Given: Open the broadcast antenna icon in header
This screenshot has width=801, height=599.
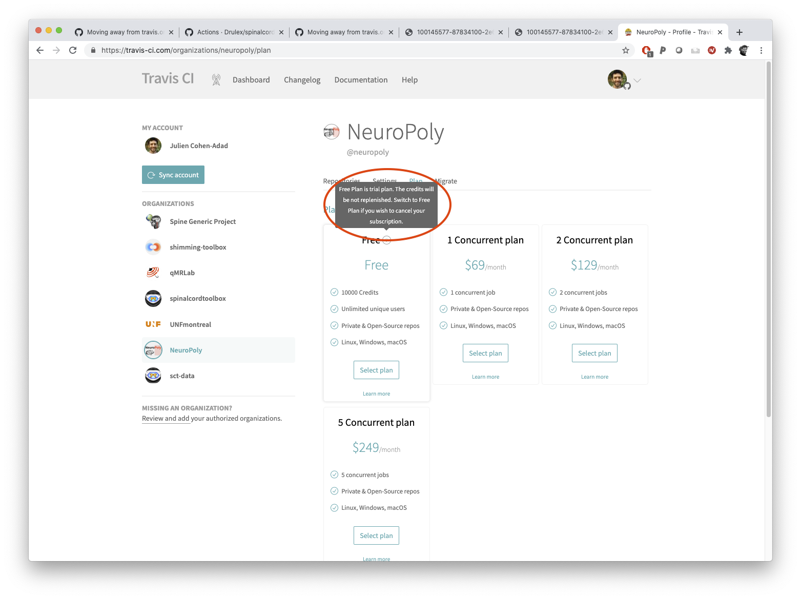Looking at the screenshot, I should tap(216, 79).
